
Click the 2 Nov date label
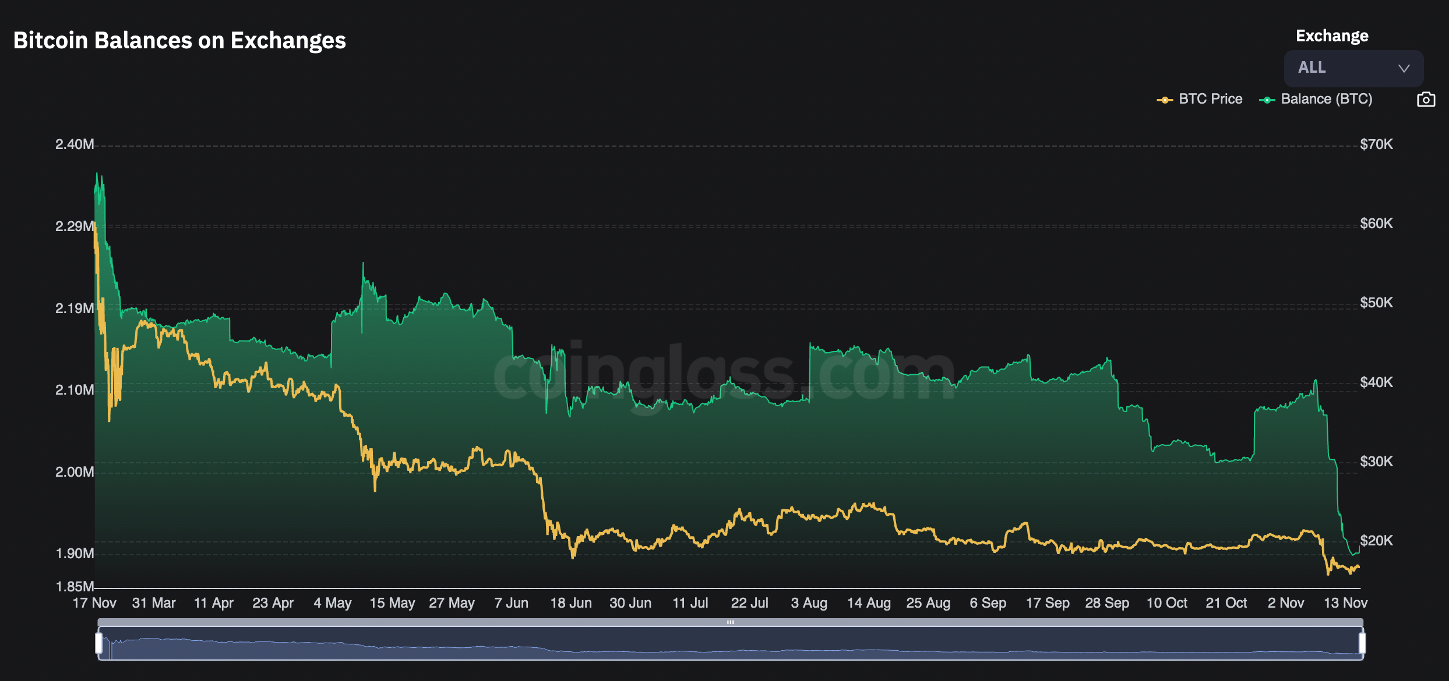click(1286, 603)
